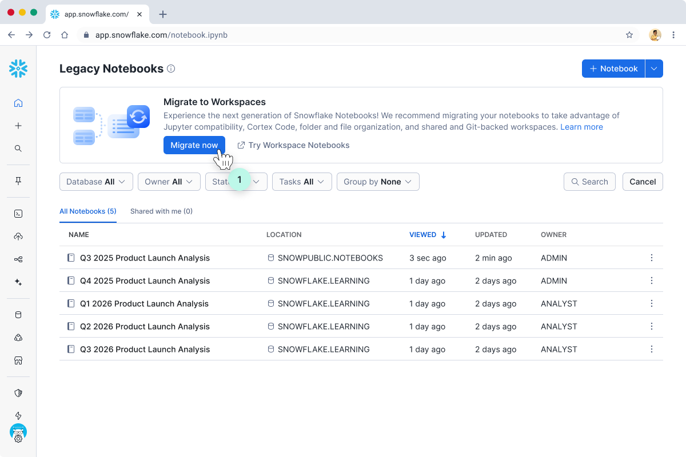This screenshot has width=686, height=457.
Task: Open more options for Q4 2025 Product Launch Analysis
Action: pos(652,280)
